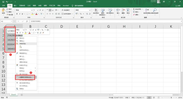This screenshot has height=99, width=183.
Task: Click the Find and Select magnifier icon
Action: click(x=155, y=10)
